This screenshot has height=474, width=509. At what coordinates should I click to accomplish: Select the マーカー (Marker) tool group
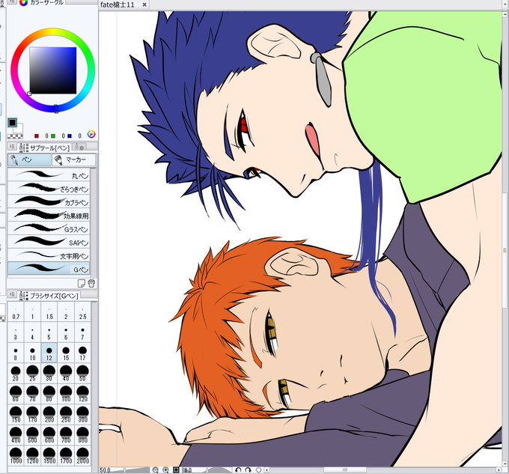(x=74, y=159)
